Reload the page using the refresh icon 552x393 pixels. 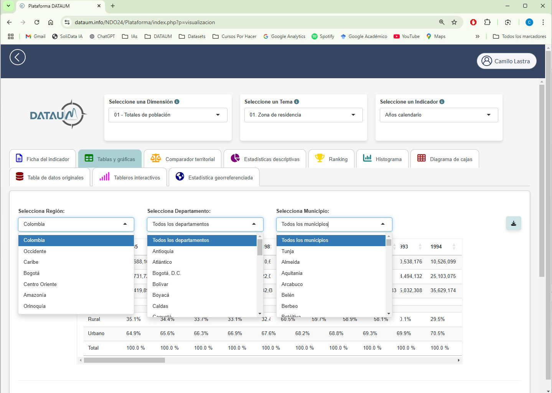pyautogui.click(x=37, y=22)
